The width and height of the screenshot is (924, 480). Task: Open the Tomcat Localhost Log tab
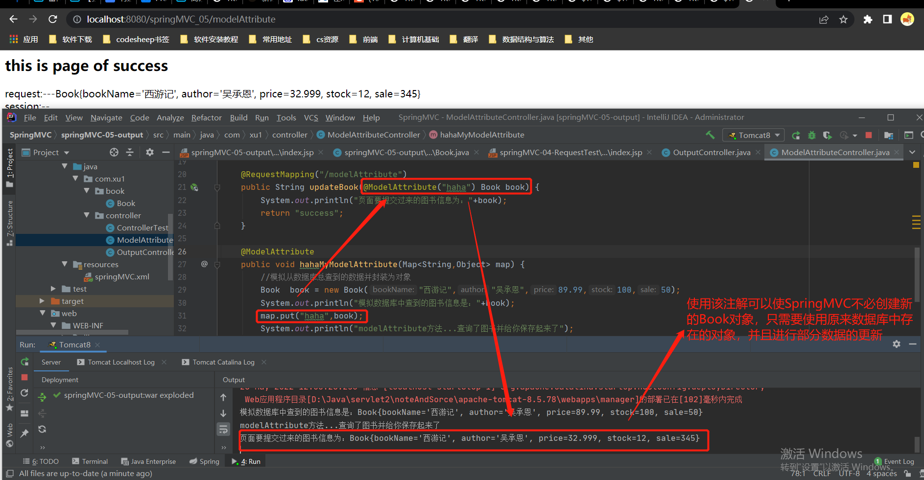[x=121, y=362]
